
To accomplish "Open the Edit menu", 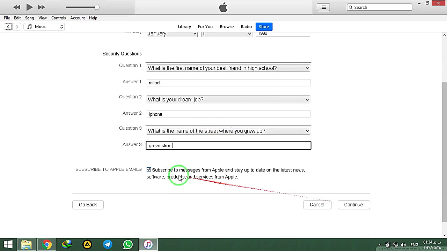I will pos(17,18).
